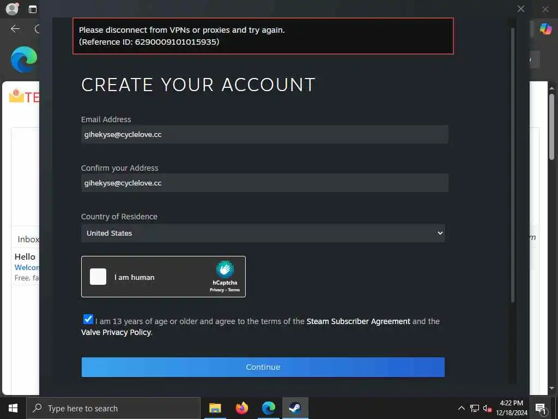
Task: Show hidden system tray icons
Action: [x=461, y=408]
